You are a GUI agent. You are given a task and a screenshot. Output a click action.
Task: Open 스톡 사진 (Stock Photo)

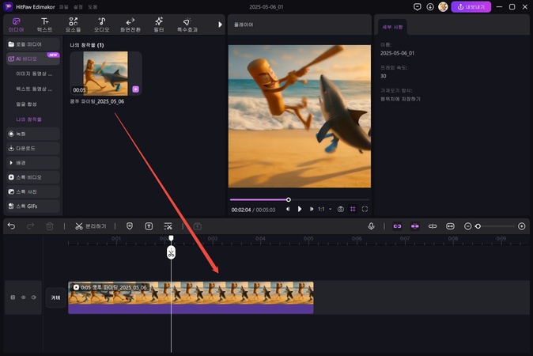click(x=33, y=191)
